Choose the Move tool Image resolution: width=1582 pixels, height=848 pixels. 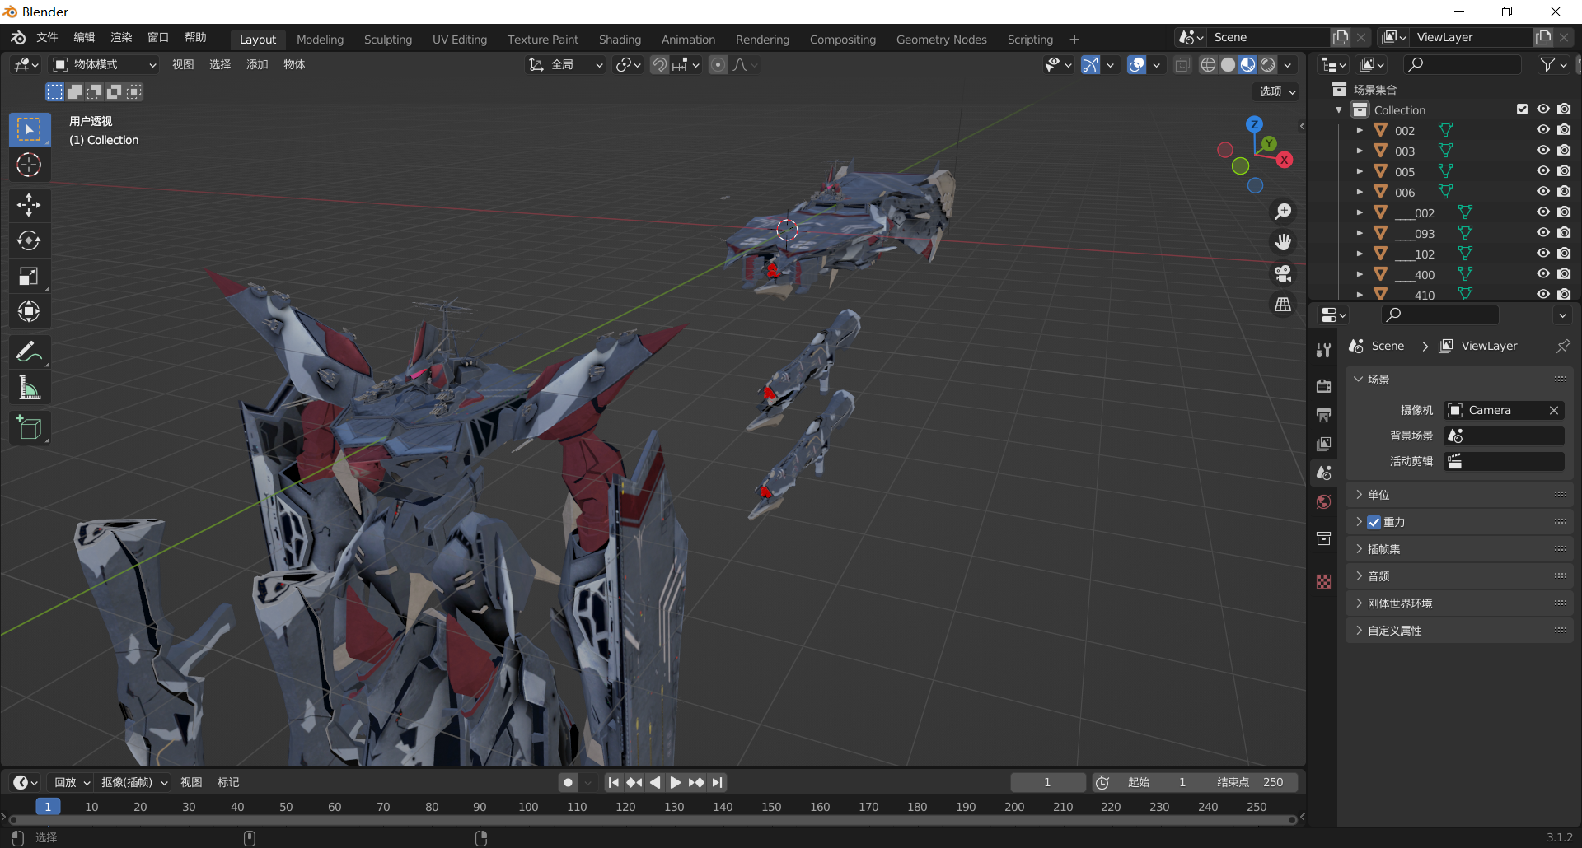click(29, 205)
